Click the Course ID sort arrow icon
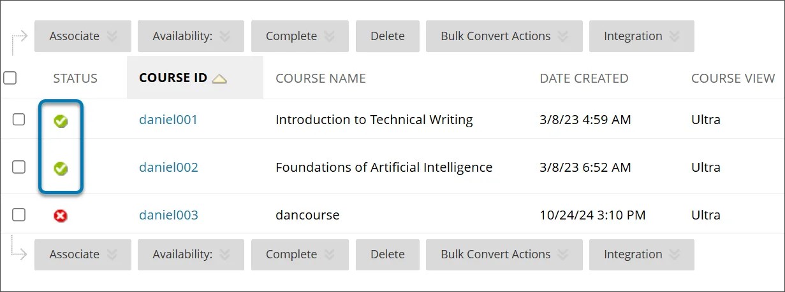 click(219, 79)
